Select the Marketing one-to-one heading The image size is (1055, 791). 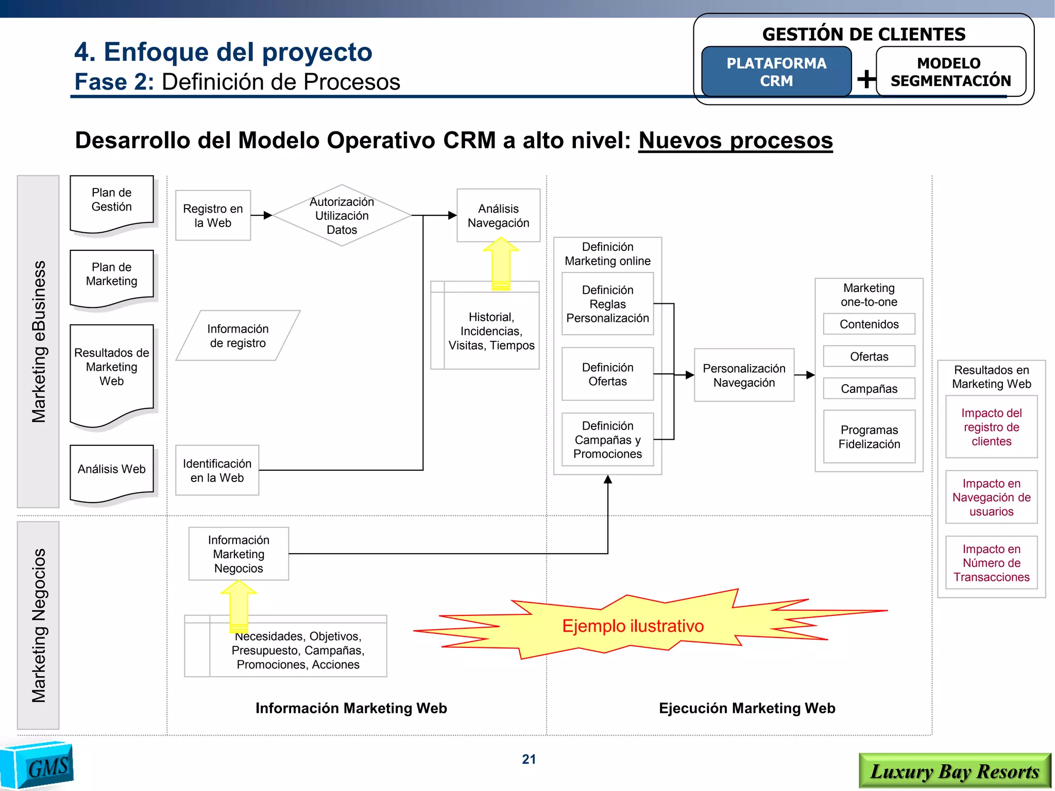click(x=869, y=295)
